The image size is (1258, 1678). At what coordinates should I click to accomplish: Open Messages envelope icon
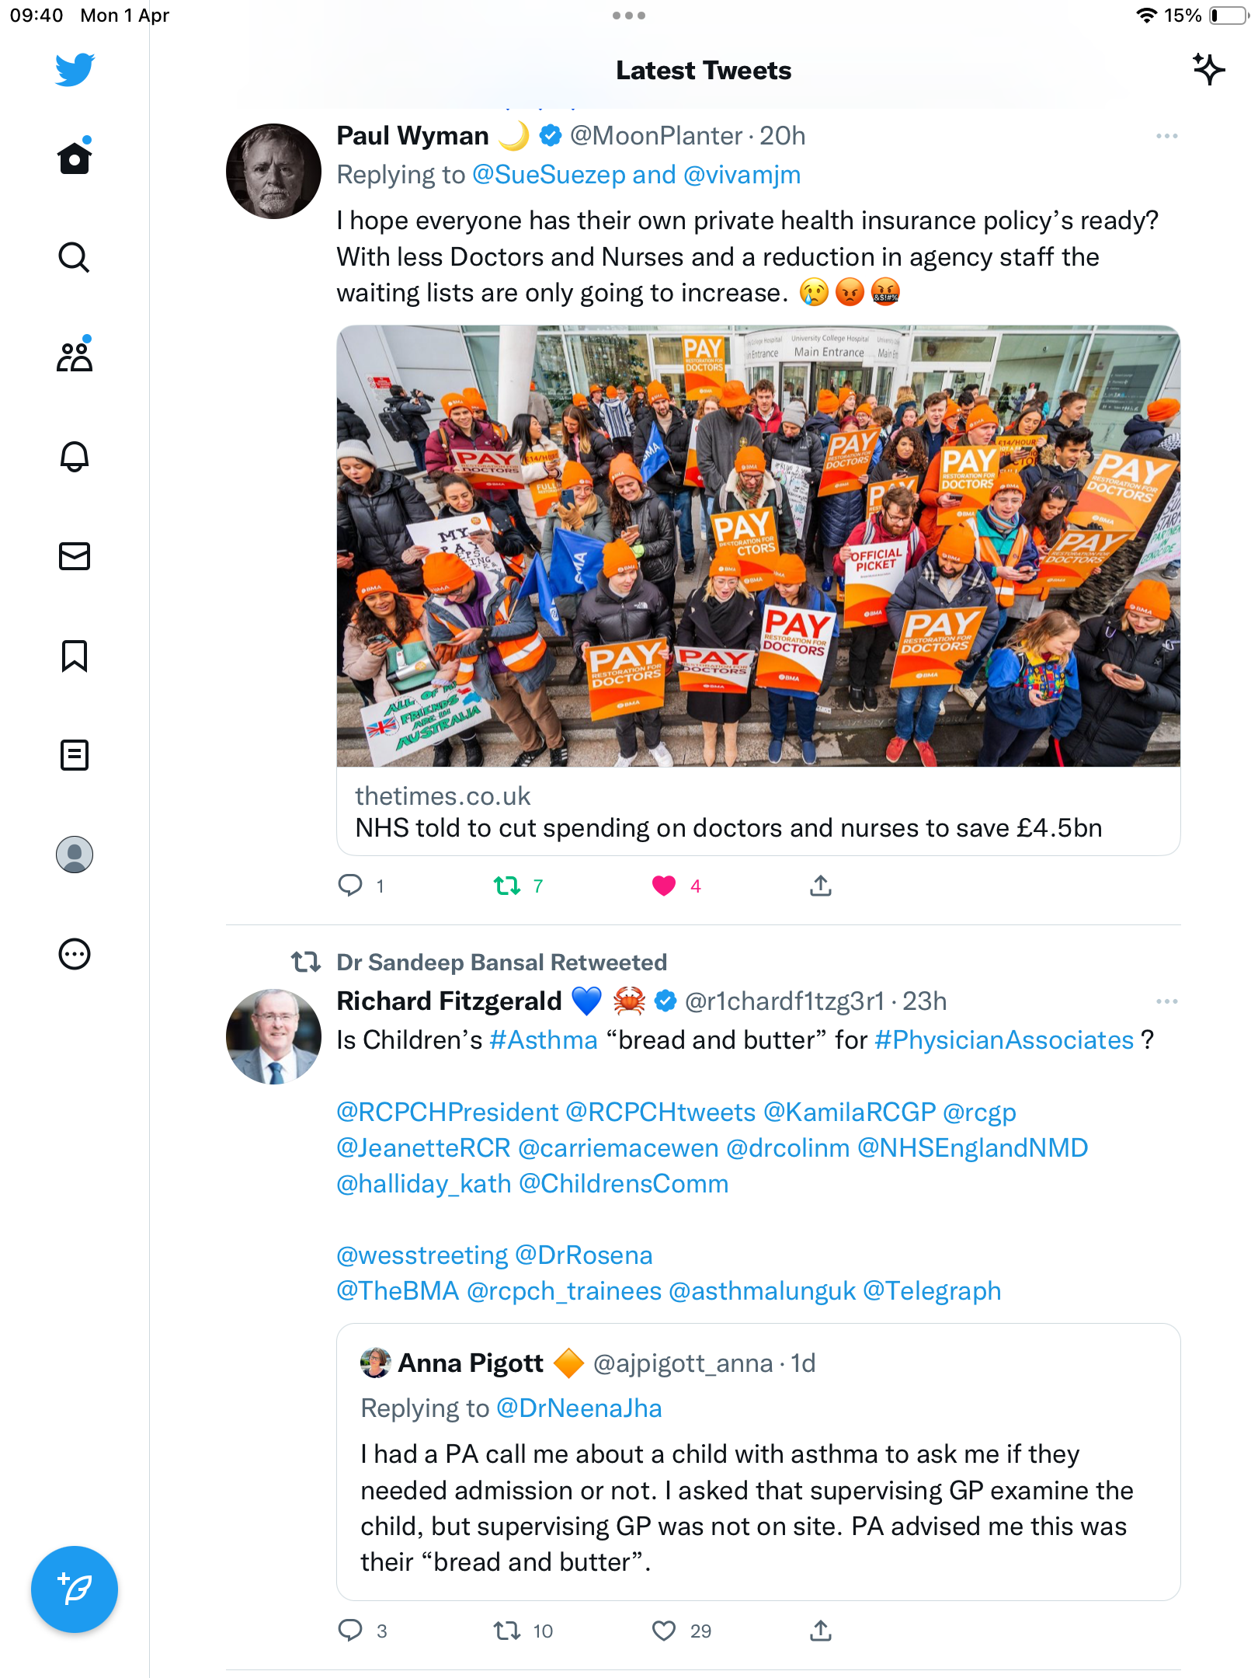[x=75, y=555]
